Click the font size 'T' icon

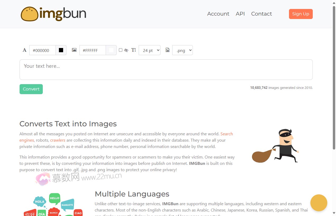point(134,50)
